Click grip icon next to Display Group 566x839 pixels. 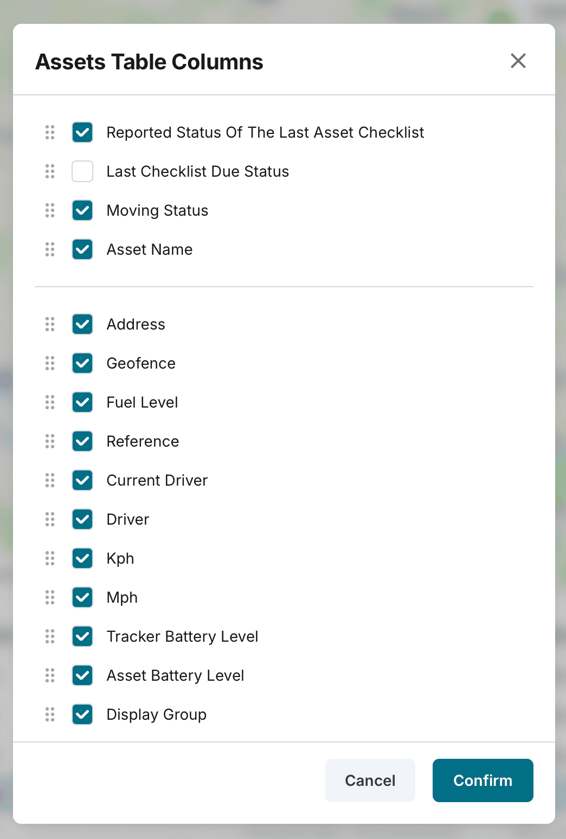pos(50,714)
